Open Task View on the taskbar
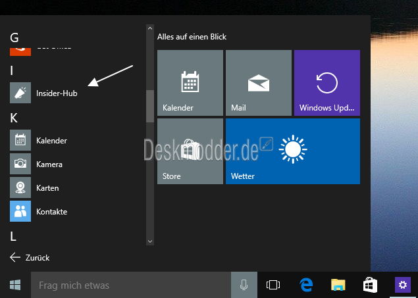Image resolution: width=418 pixels, height=298 pixels. [x=273, y=285]
